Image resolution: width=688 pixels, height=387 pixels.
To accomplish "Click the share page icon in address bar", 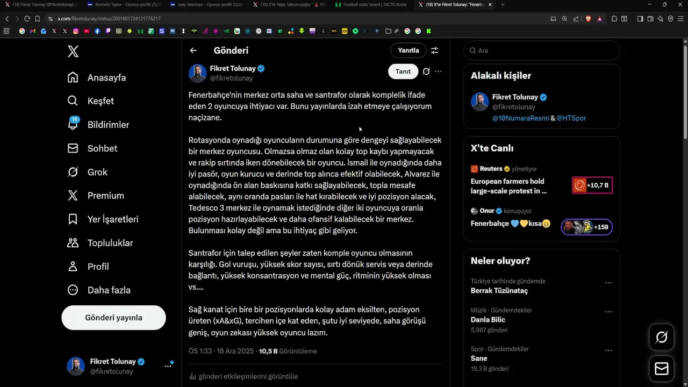I will [x=576, y=19].
